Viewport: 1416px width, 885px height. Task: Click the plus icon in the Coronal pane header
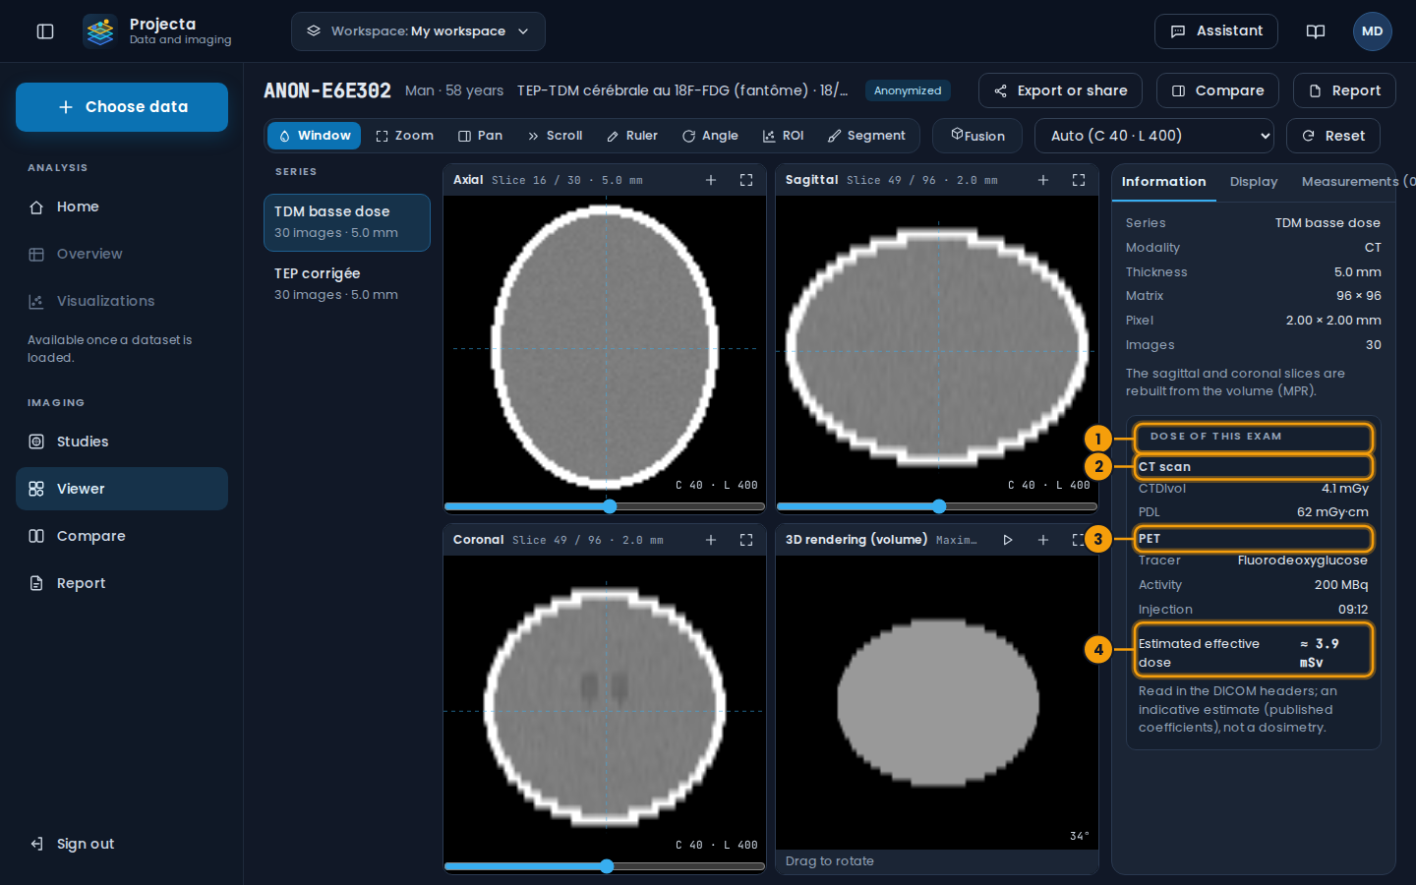point(711,540)
